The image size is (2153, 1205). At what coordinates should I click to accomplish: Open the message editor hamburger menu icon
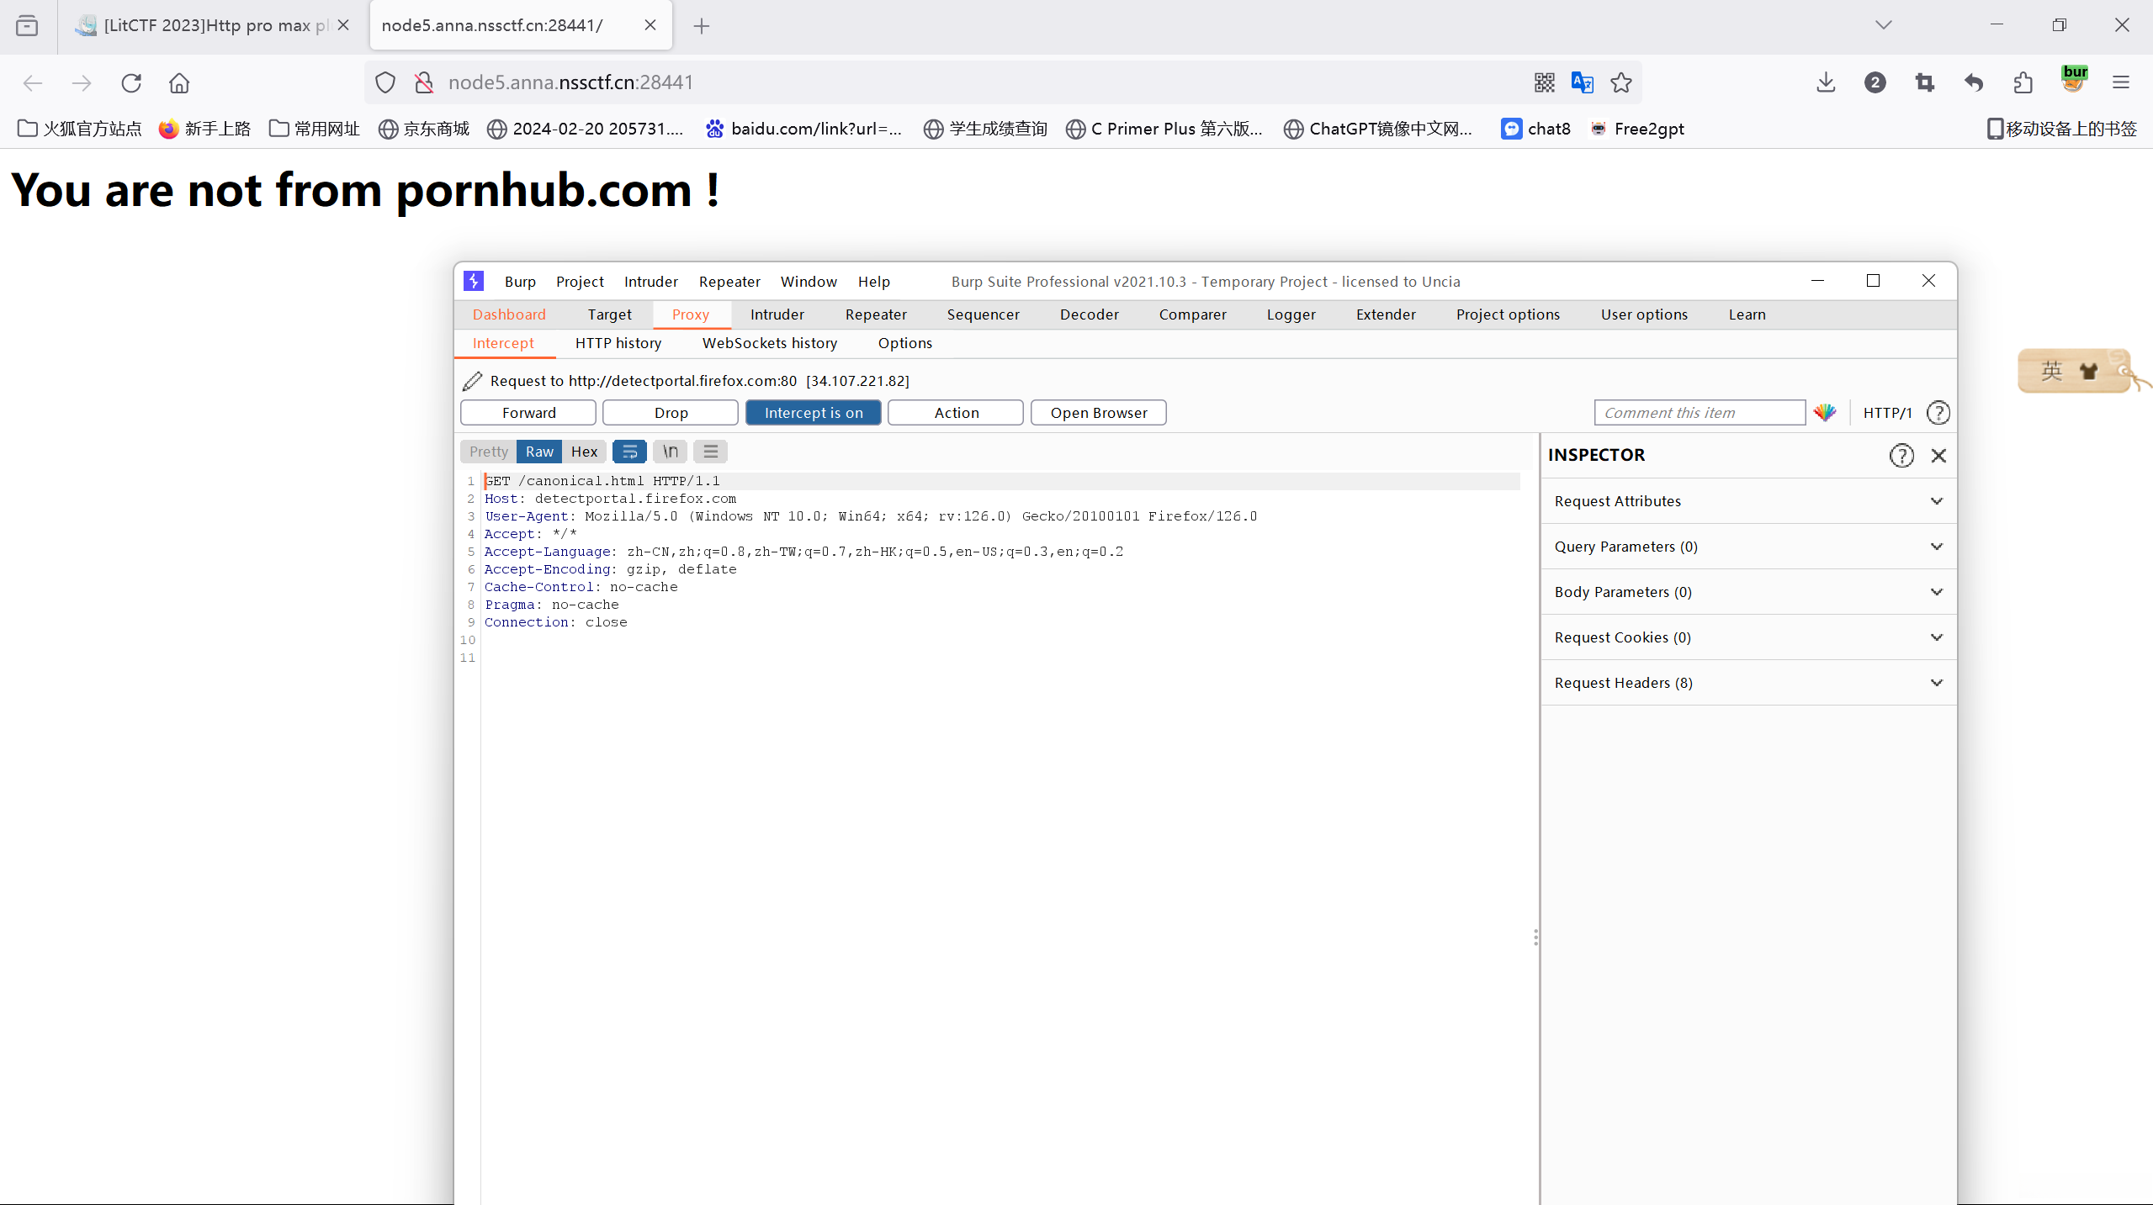pos(710,452)
